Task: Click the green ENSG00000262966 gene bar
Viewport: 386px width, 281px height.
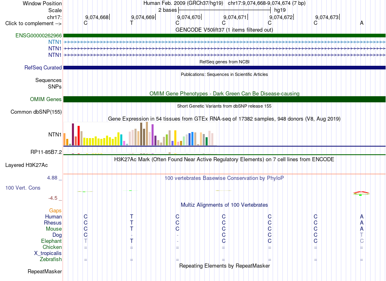Action: pos(224,35)
